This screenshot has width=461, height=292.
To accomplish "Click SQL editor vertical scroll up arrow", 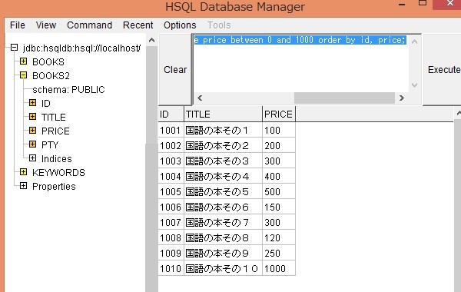I will pyautogui.click(x=415, y=41).
